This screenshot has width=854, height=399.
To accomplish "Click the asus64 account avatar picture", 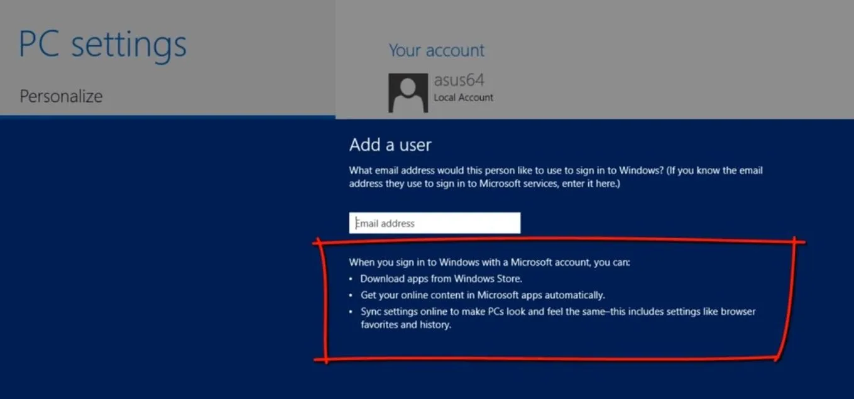I will click(x=408, y=92).
